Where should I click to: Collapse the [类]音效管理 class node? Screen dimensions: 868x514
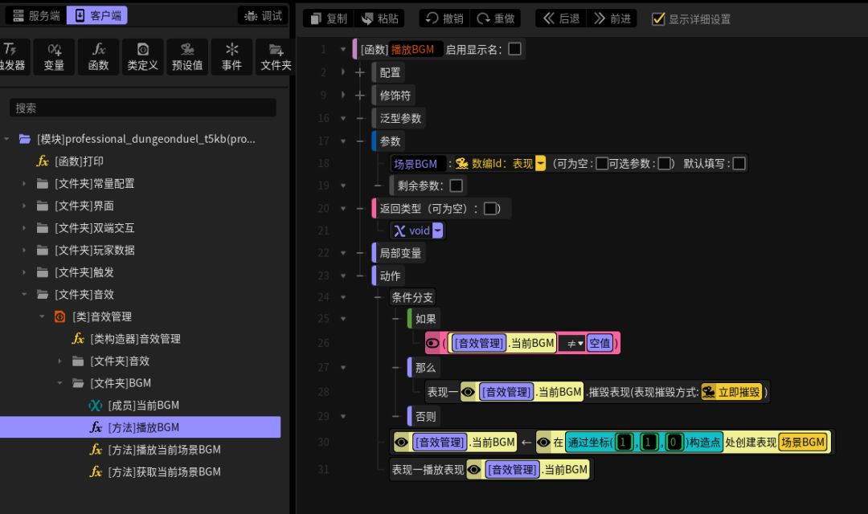tap(42, 316)
